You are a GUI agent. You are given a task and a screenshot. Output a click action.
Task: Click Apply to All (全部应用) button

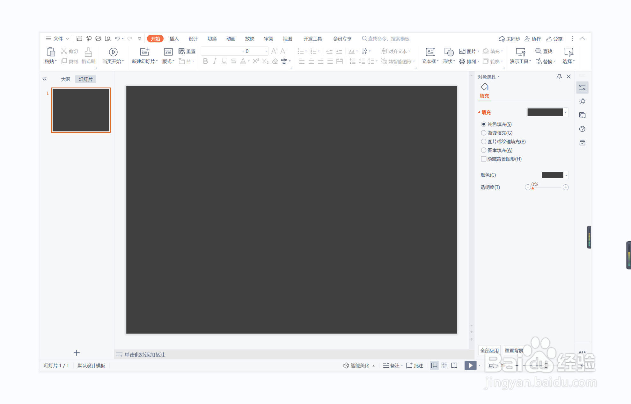tap(489, 350)
